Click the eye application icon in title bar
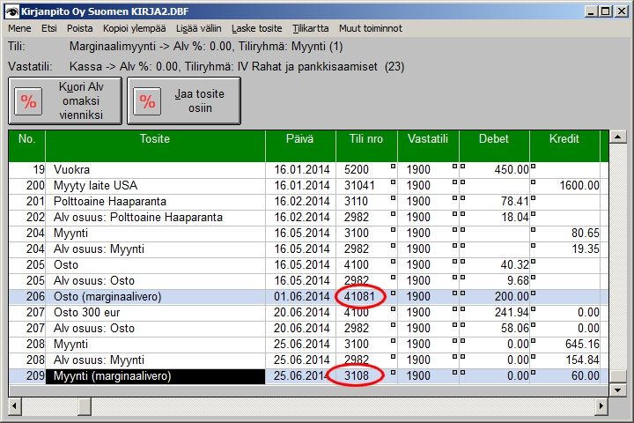The width and height of the screenshot is (634, 423). click(x=11, y=11)
